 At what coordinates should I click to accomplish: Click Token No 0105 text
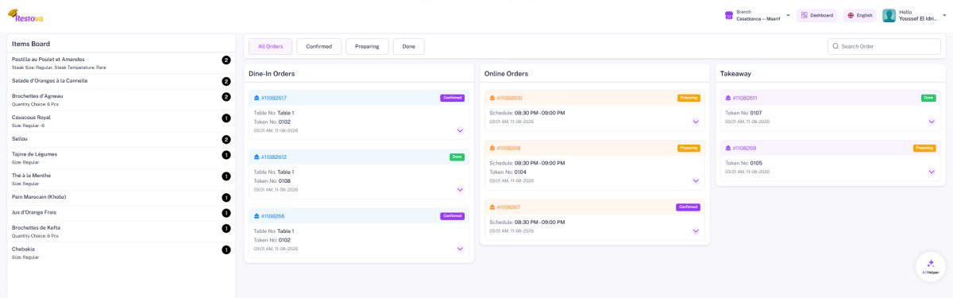click(743, 163)
